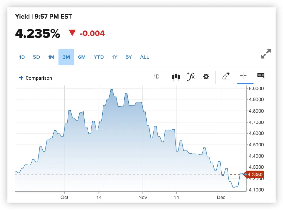Select the 1D time range

click(22, 57)
